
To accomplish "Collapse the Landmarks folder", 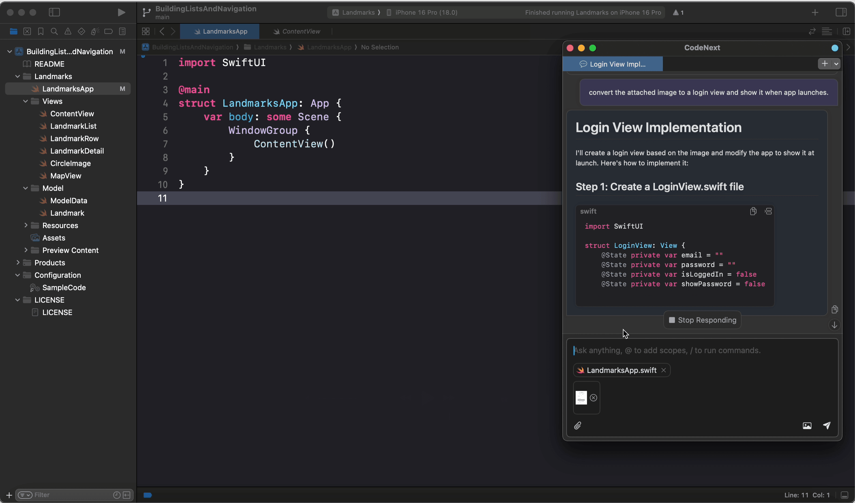I will coord(18,76).
